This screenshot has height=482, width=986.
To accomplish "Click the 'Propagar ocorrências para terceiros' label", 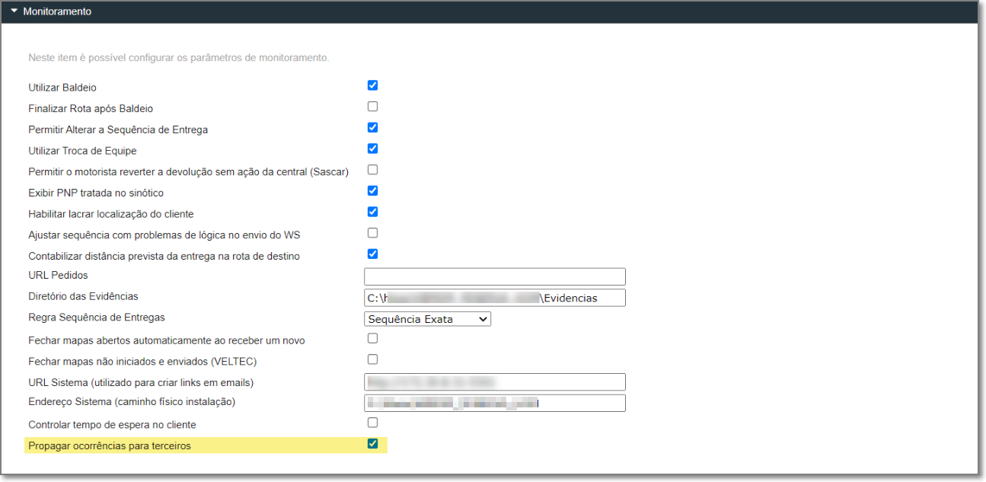I will 110,445.
